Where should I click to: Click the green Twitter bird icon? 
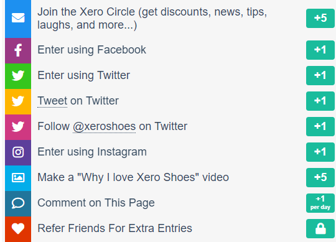pos(18,76)
